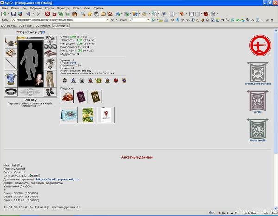Stop page loading with the red X icon

pyautogui.click(x=47, y=14)
